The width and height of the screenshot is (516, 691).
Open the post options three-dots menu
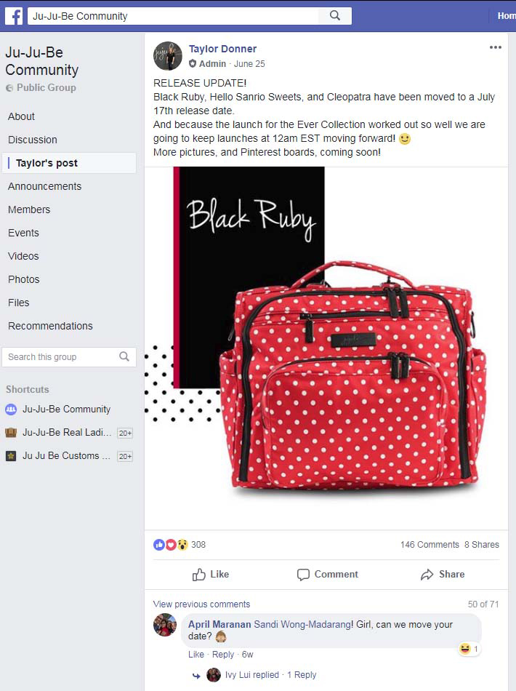[x=496, y=47]
